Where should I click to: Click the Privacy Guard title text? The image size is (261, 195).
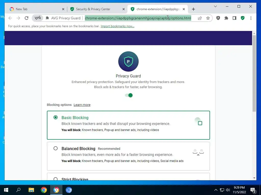coord(128,76)
